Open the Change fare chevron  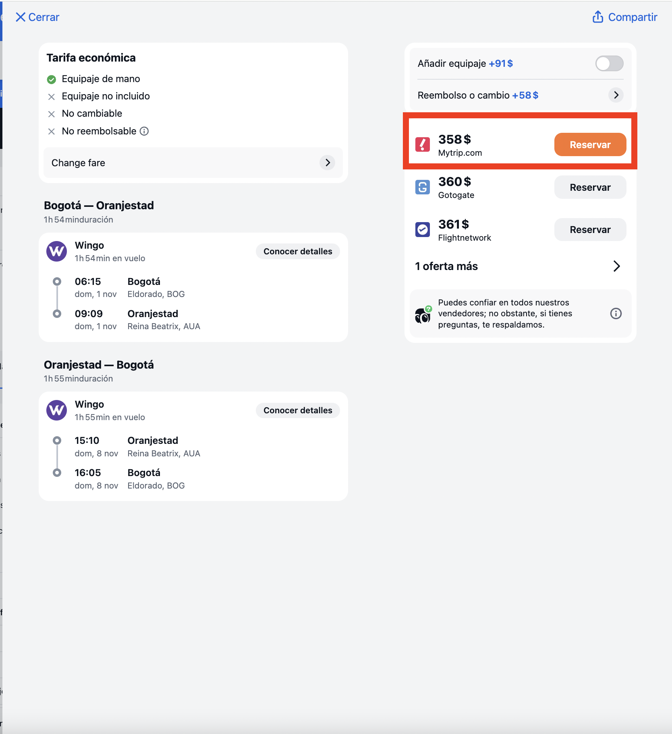[328, 163]
